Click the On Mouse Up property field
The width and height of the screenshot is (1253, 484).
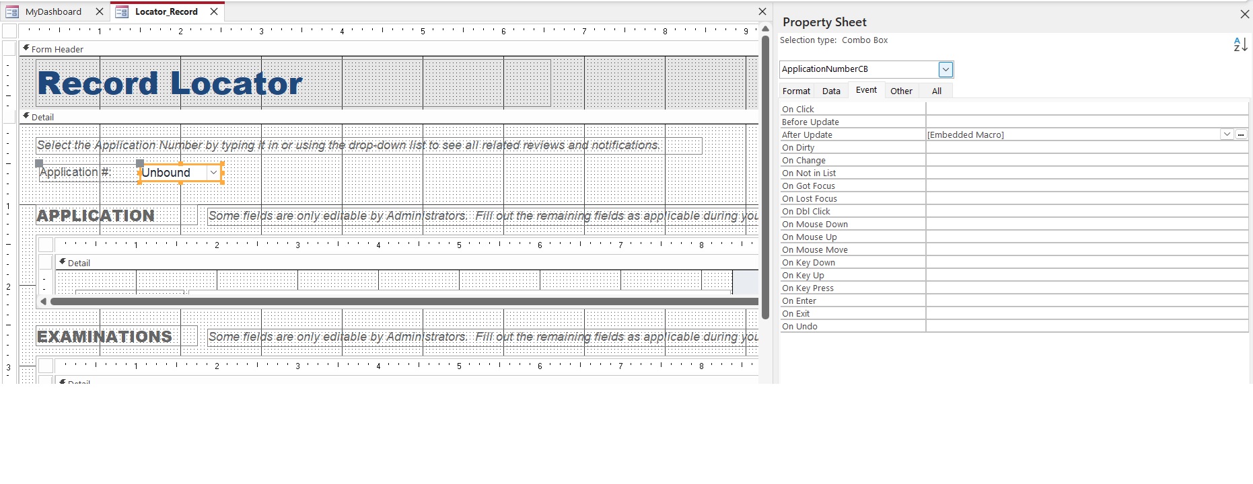tap(1087, 237)
